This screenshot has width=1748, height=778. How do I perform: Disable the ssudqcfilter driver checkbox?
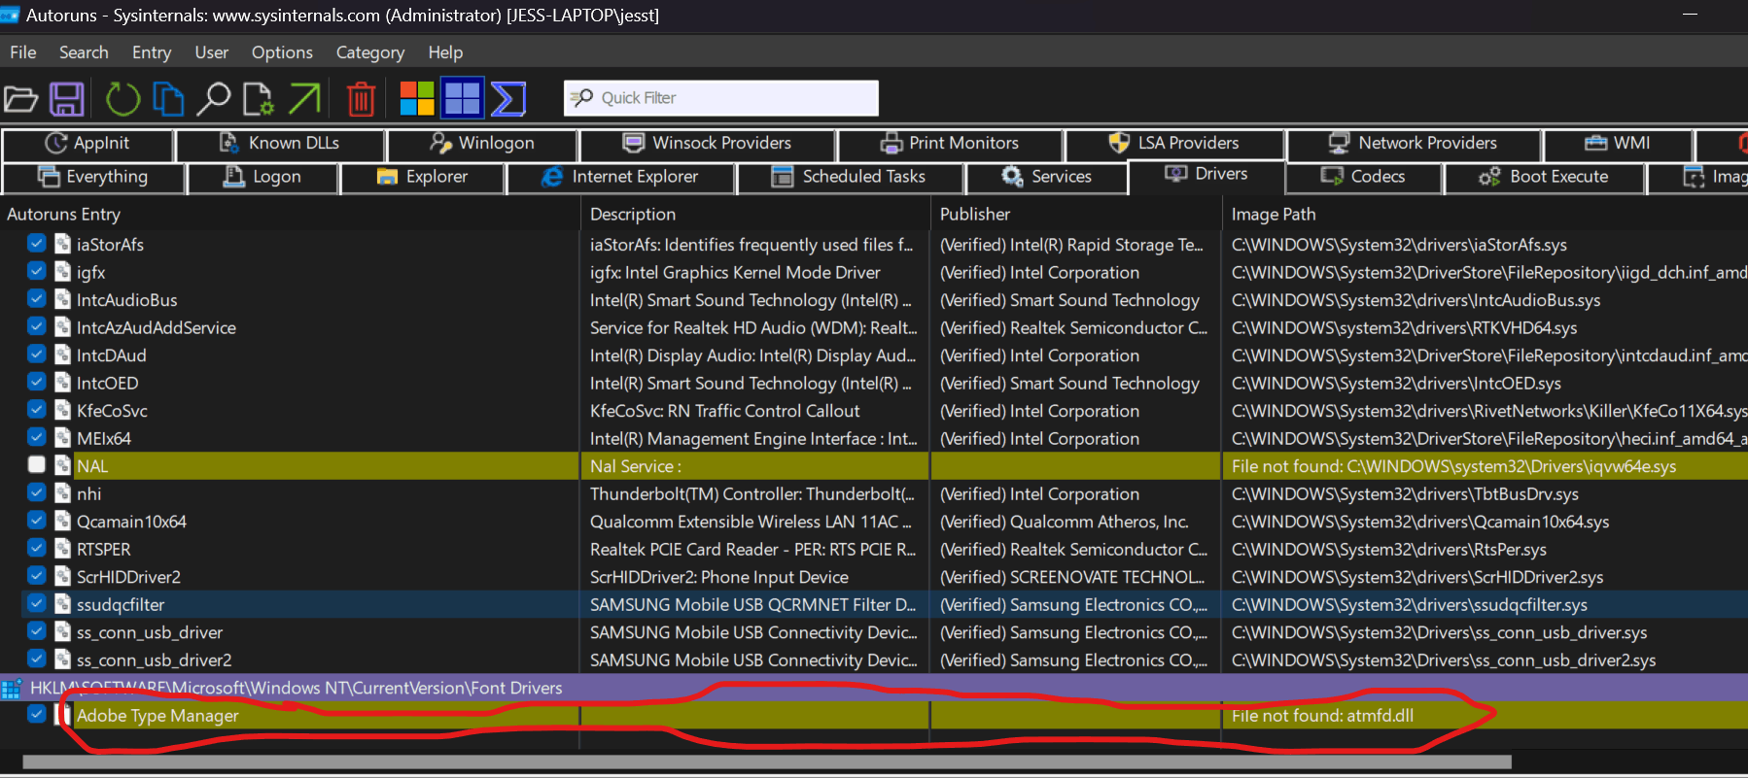[x=37, y=604]
